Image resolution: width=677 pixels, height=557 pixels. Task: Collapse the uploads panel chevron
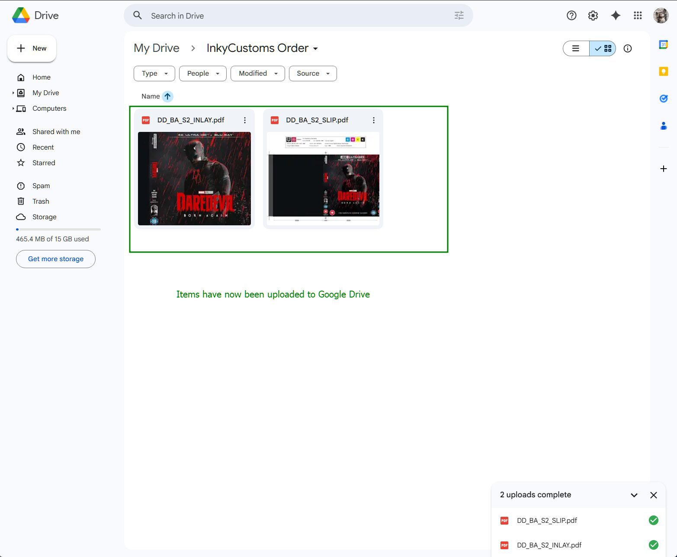(x=634, y=495)
